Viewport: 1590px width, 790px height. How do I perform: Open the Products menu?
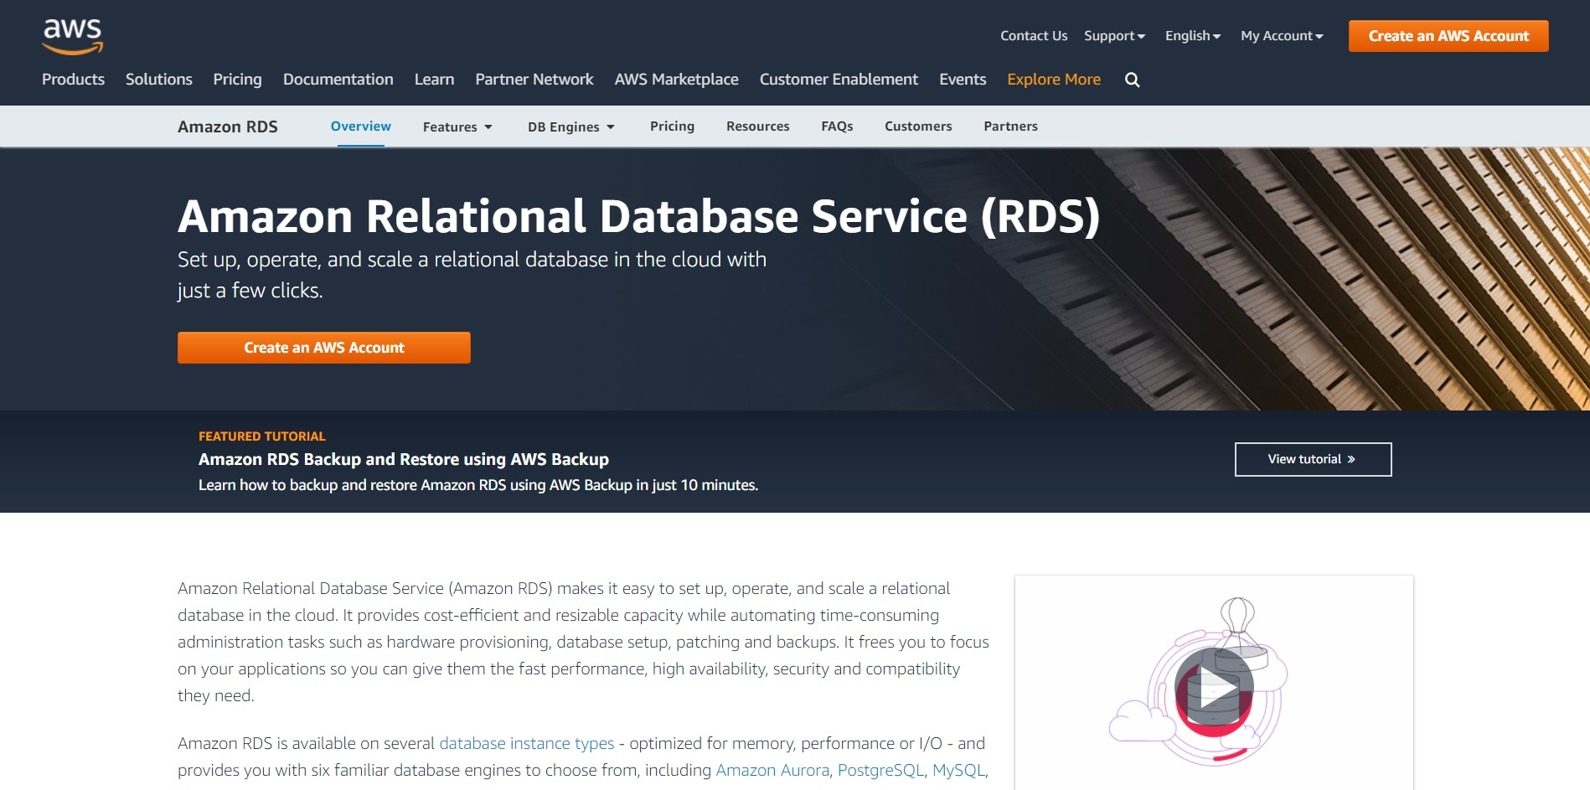(74, 80)
